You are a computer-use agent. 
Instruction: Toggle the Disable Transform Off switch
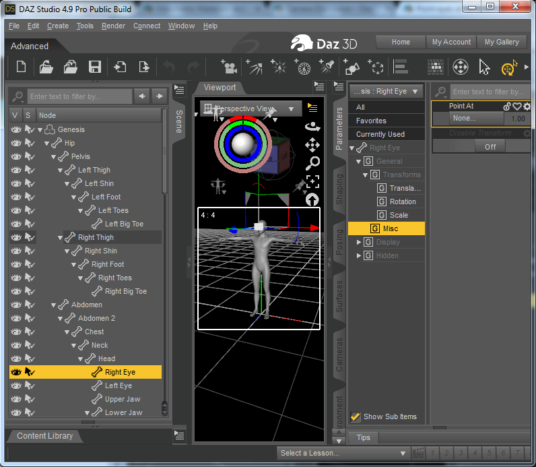pyautogui.click(x=490, y=147)
